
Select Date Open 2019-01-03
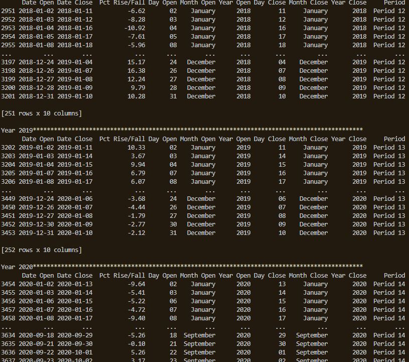click(36, 156)
